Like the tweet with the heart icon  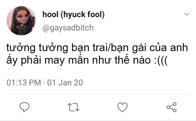point(122,107)
